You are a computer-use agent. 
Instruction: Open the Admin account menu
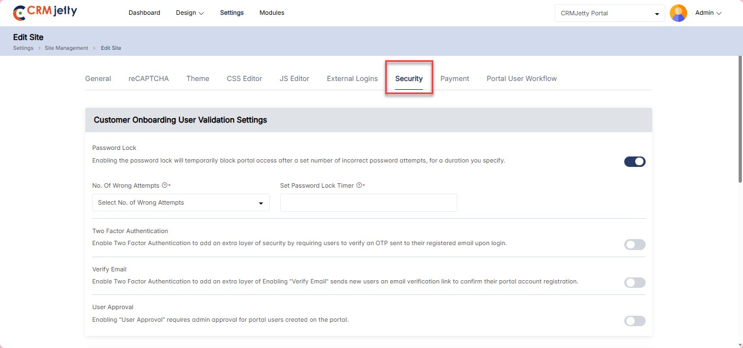[708, 13]
